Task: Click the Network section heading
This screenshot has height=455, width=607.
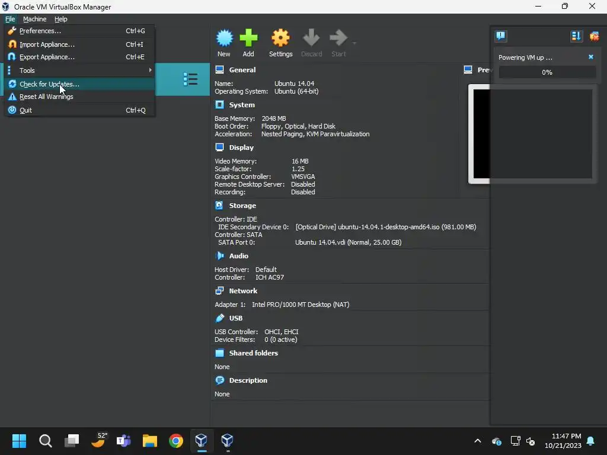Action: click(x=243, y=290)
